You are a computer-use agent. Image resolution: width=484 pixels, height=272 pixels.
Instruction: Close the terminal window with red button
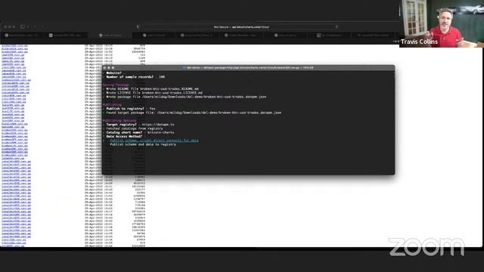104,67
